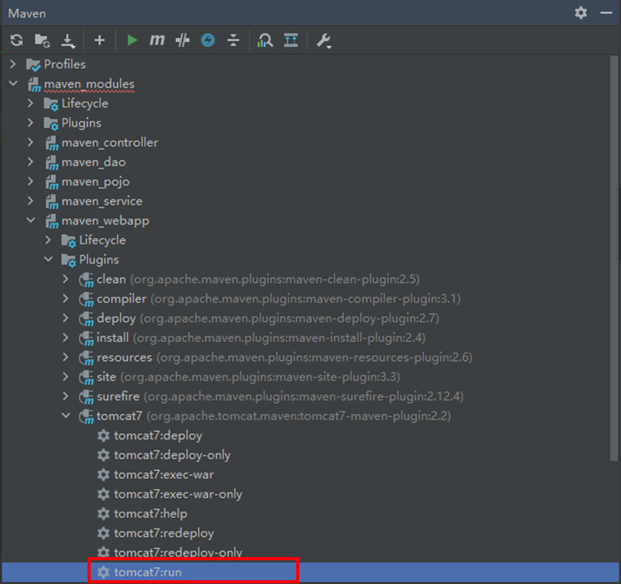Image resolution: width=621 pixels, height=584 pixels.
Task: Toggle Offline Mode icon
Action: [x=182, y=40]
